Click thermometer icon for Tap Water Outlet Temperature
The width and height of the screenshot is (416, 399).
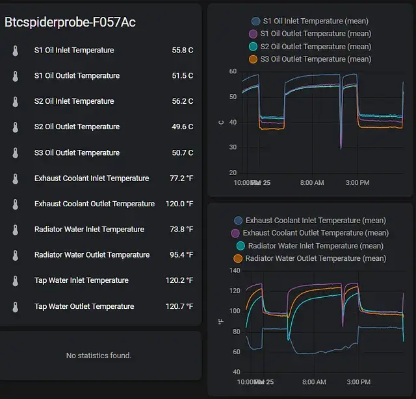click(x=15, y=307)
